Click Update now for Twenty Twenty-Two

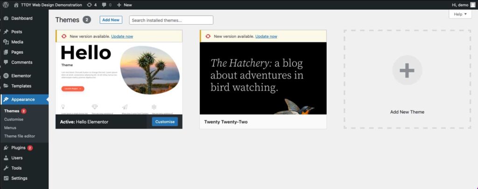267,36
